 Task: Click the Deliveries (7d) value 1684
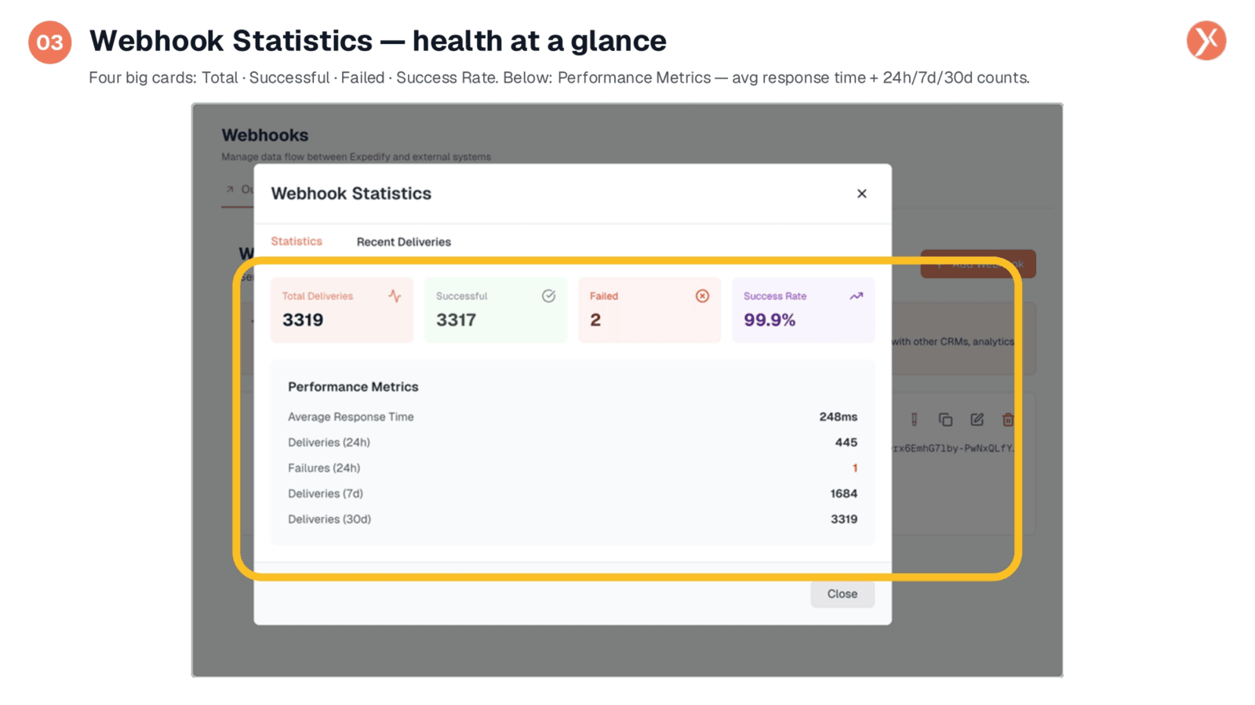(843, 493)
